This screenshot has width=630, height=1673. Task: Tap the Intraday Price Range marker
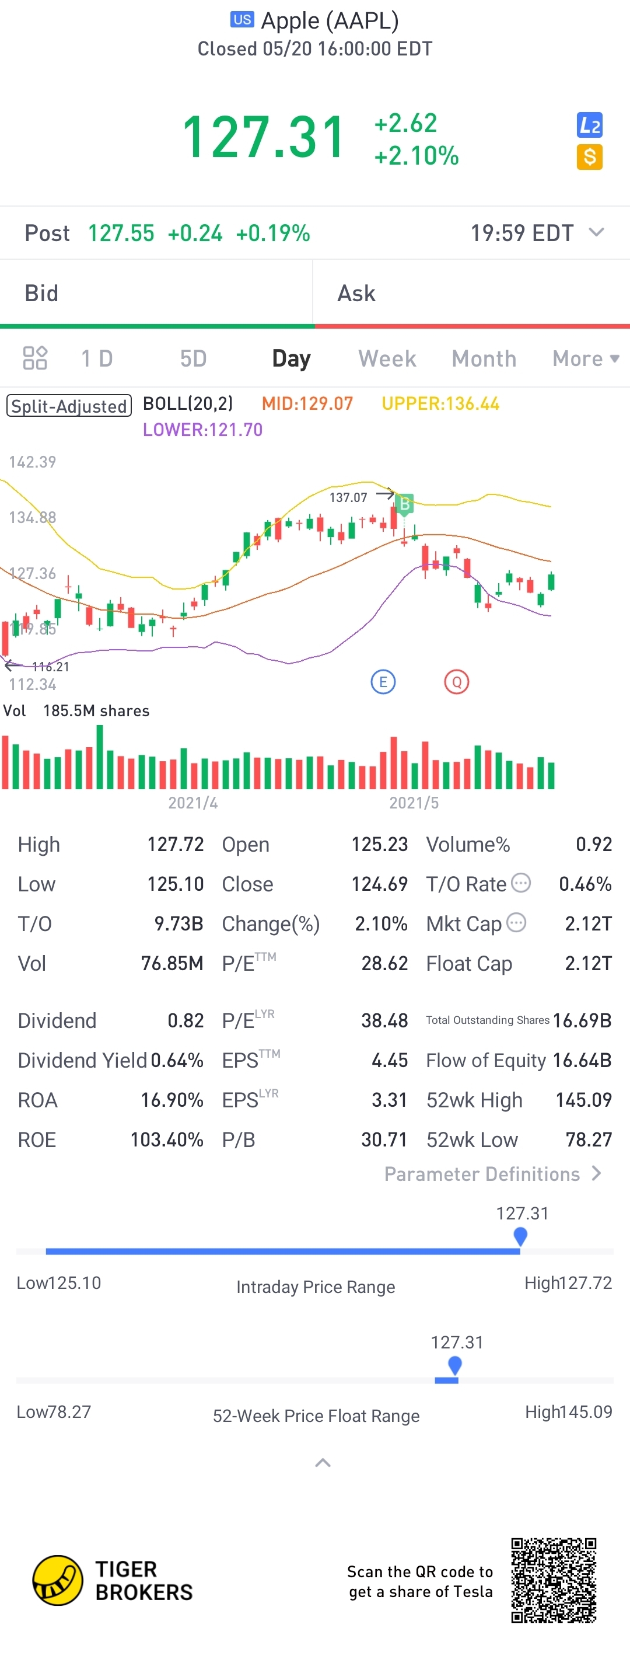pyautogui.click(x=520, y=1236)
